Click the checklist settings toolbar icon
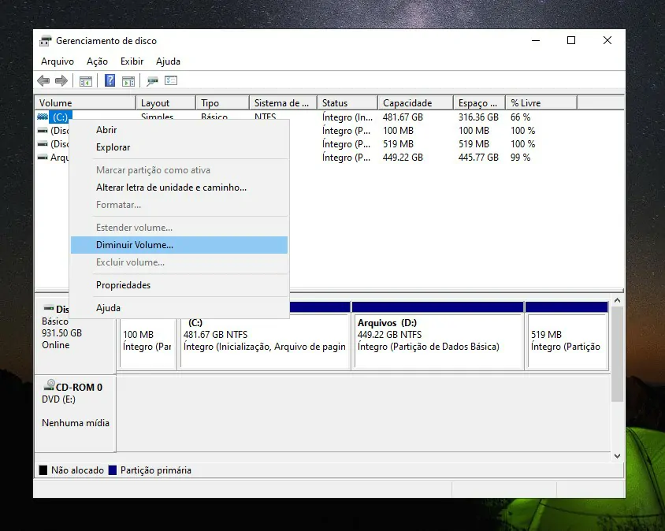The height and width of the screenshot is (531, 665). pyautogui.click(x=171, y=80)
